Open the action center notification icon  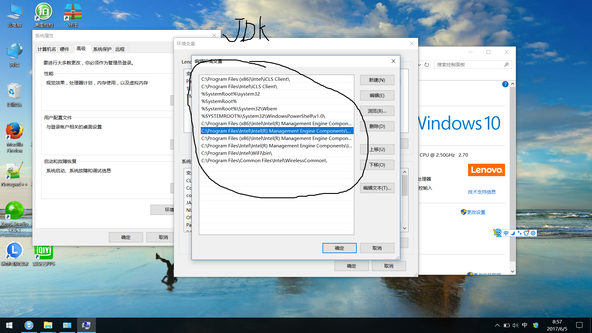579,325
